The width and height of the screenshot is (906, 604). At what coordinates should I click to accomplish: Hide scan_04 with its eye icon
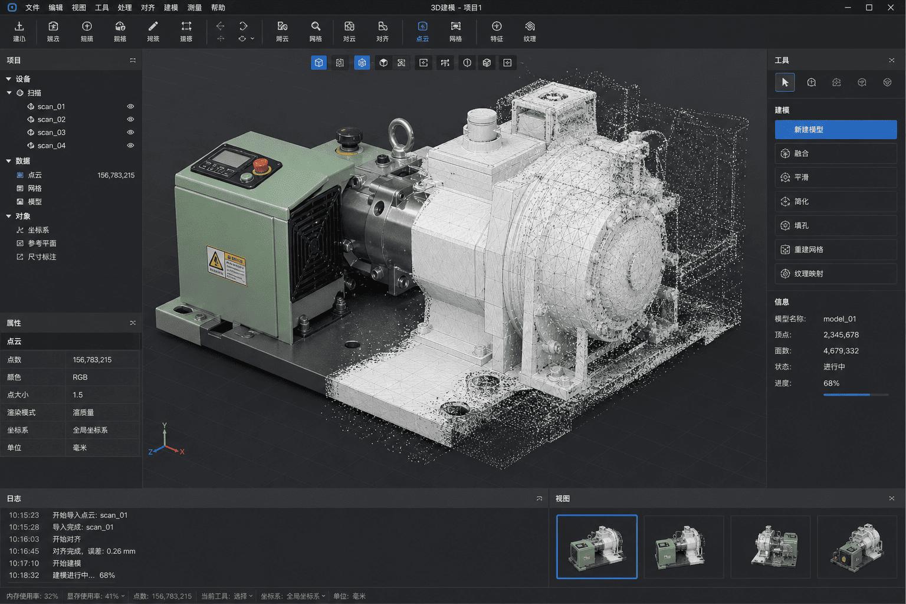[130, 146]
